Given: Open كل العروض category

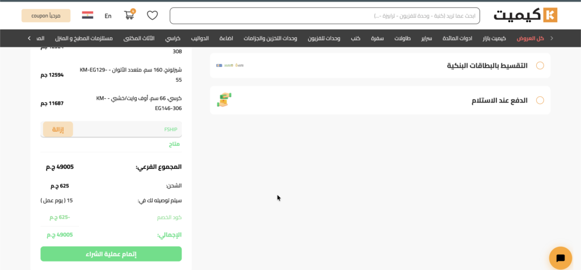Looking at the screenshot, I should [x=531, y=39].
